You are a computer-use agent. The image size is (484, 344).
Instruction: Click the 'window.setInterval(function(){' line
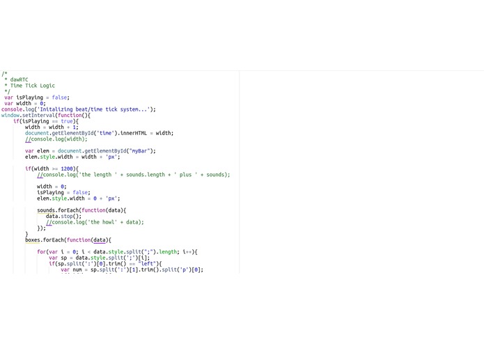coord(46,115)
